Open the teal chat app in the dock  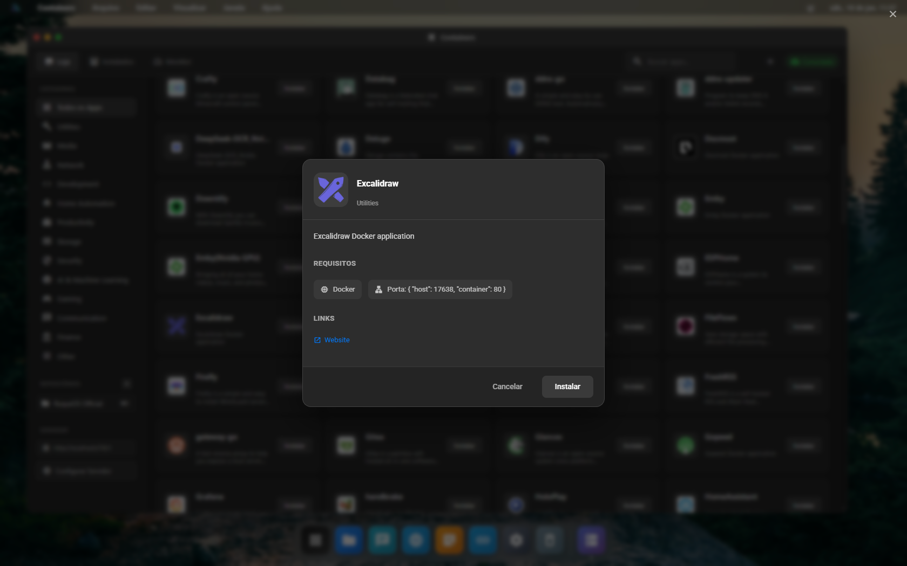point(382,540)
